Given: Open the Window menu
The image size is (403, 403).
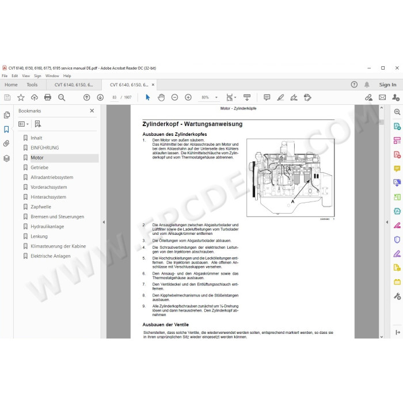Looking at the screenshot, I should (x=52, y=76).
